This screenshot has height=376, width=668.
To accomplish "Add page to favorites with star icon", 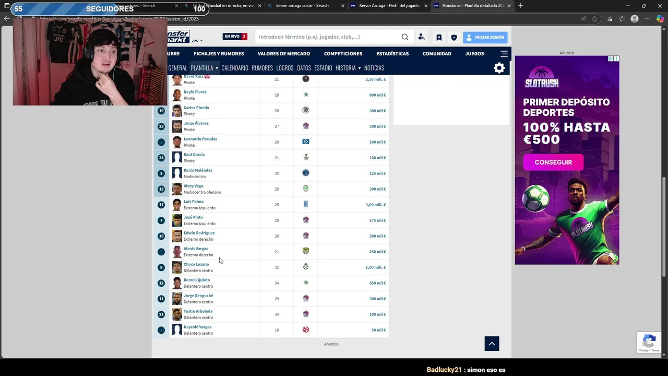I will pos(594,19).
